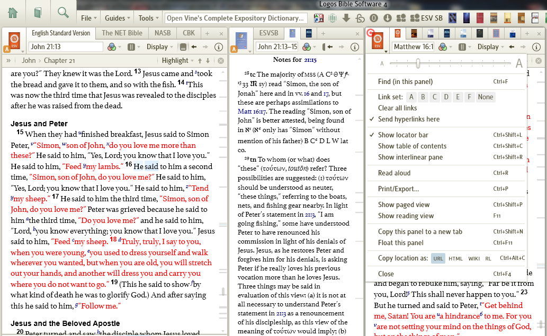547x336 pixels.
Task: Open the File menu
Action: [88, 18]
